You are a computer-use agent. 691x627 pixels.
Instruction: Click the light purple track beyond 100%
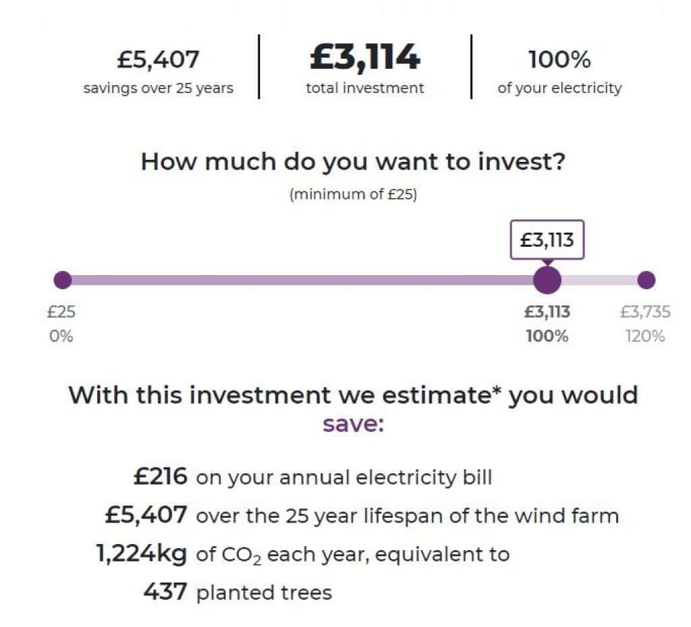599,280
